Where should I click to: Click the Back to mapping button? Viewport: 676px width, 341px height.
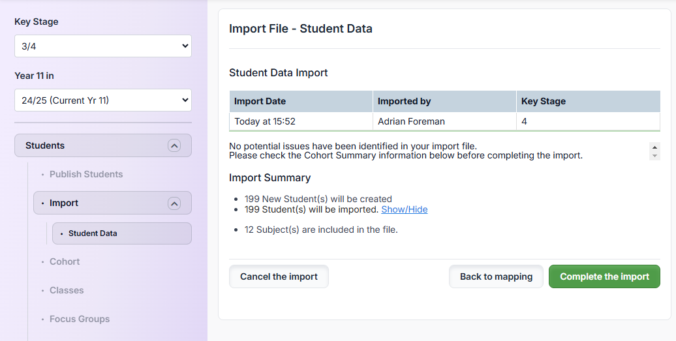tap(496, 276)
